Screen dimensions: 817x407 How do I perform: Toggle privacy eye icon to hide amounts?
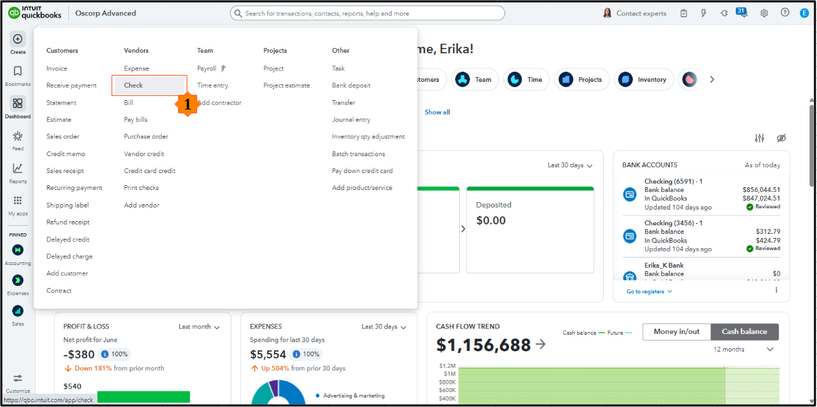pyautogui.click(x=781, y=138)
